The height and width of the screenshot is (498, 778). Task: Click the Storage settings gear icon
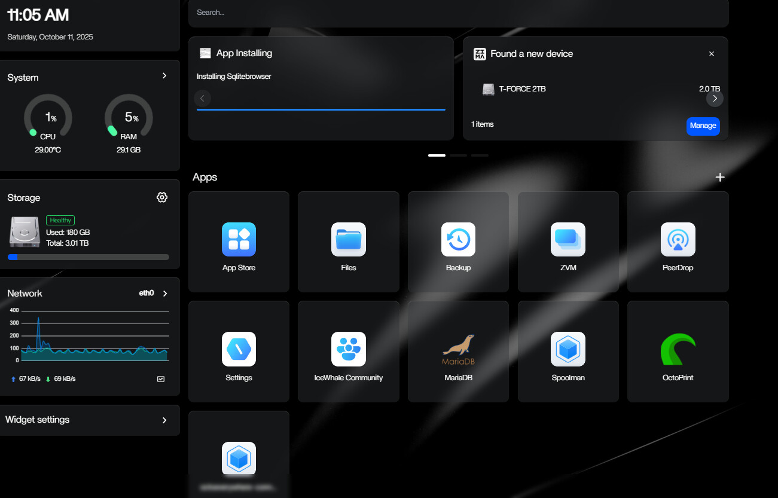tap(161, 197)
